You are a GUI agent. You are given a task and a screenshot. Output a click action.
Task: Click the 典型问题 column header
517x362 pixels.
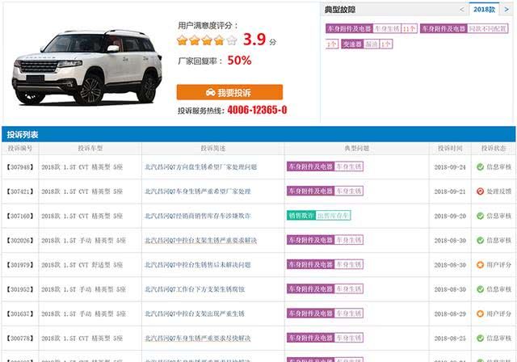356,149
